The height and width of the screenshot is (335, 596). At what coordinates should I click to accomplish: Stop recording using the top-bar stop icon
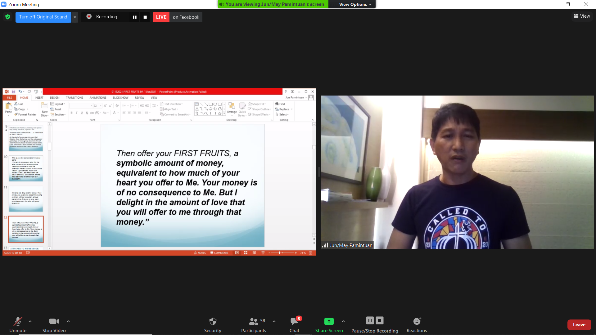pyautogui.click(x=145, y=17)
